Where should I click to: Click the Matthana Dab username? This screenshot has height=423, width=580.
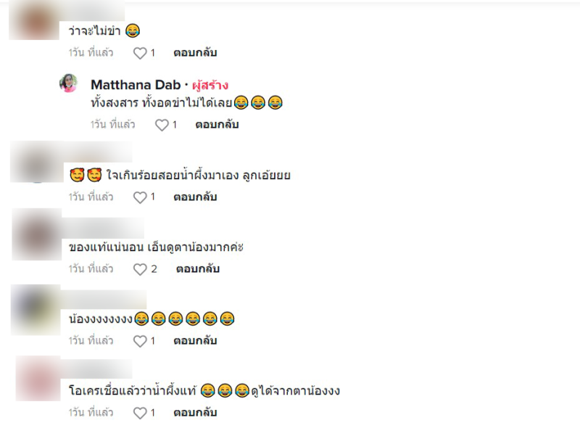[136, 85]
